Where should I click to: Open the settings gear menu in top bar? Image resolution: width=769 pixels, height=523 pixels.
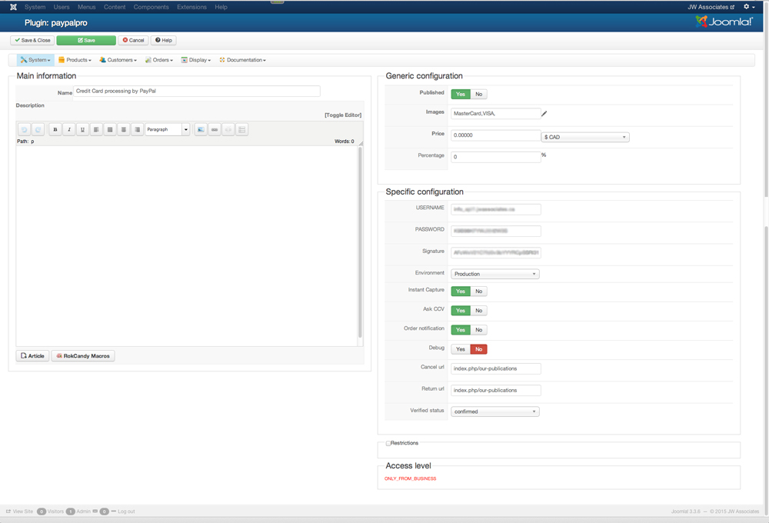pyautogui.click(x=749, y=7)
